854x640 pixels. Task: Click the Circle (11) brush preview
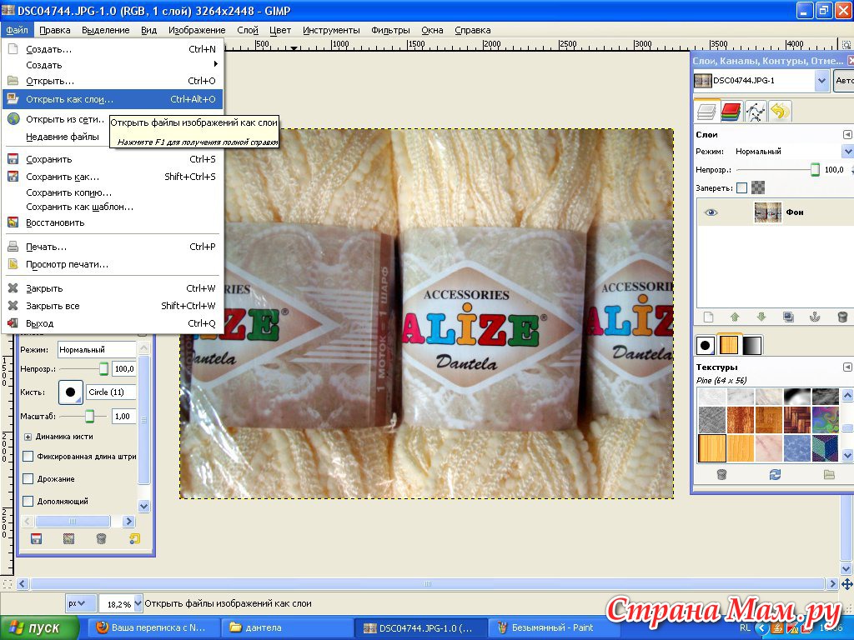[x=70, y=392]
